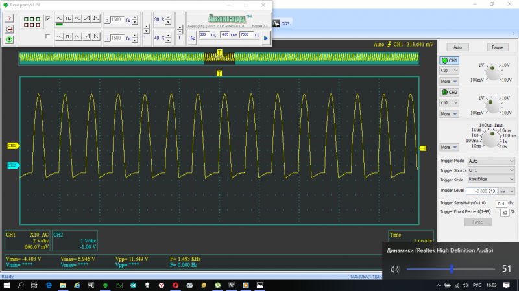Open CH1 X10 probe dropdown
The width and height of the screenshot is (519, 291).
click(450, 69)
